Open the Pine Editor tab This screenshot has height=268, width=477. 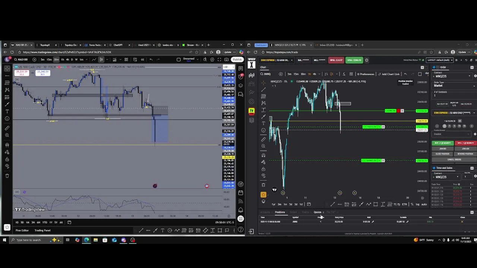point(22,230)
